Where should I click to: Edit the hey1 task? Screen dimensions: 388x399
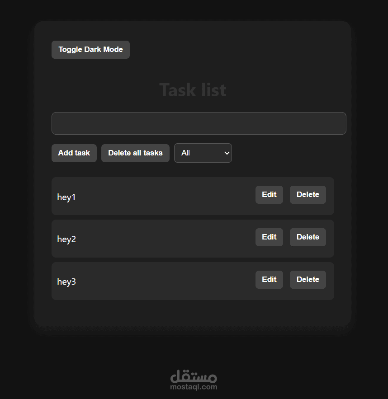(269, 195)
